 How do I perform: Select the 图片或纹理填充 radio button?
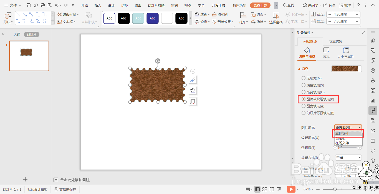click(304, 99)
